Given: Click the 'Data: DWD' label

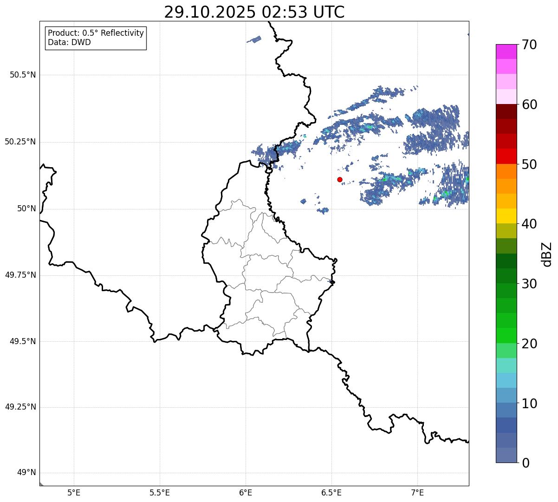Looking at the screenshot, I should pos(69,42).
